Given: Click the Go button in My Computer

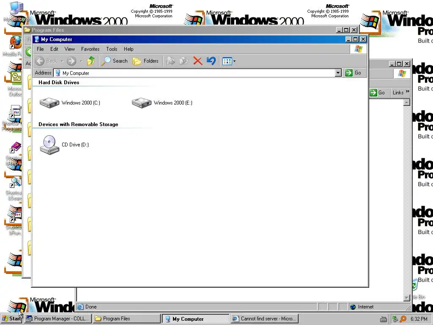Looking at the screenshot, I should click(353, 73).
